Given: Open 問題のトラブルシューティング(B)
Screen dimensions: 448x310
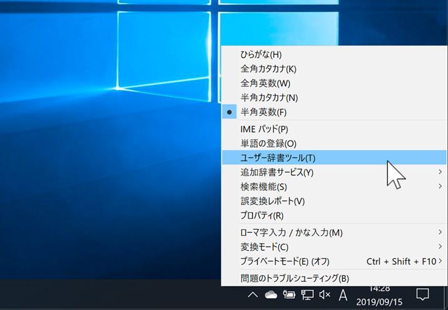Looking at the screenshot, I should tap(334, 278).
